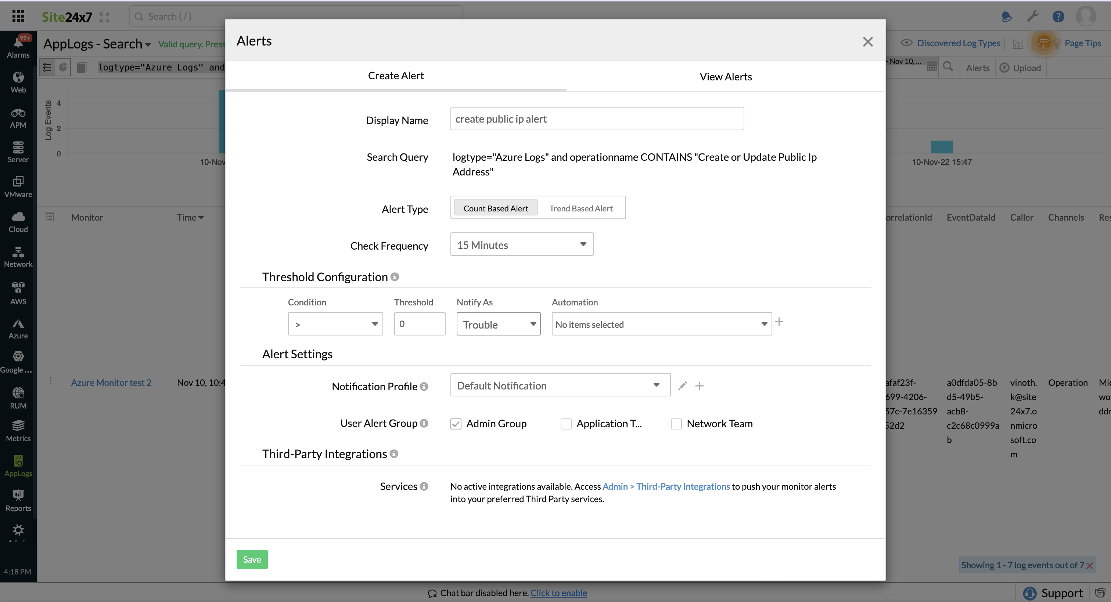Enable the Network Team checkbox
This screenshot has height=602, width=1111.
[x=676, y=424]
